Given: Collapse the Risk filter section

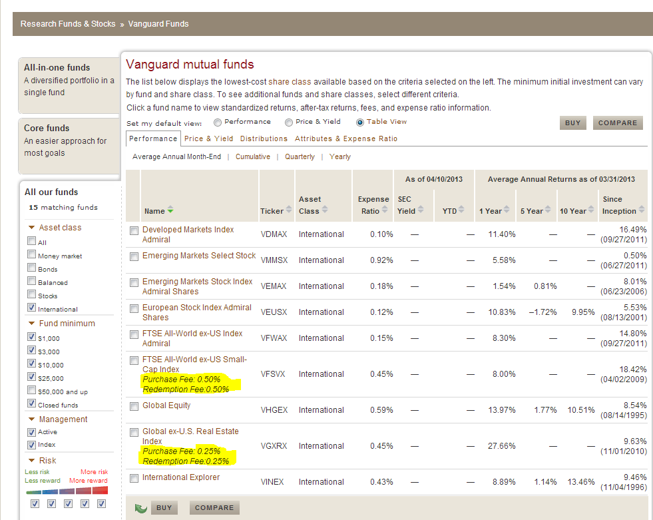Looking at the screenshot, I should 31,461.
